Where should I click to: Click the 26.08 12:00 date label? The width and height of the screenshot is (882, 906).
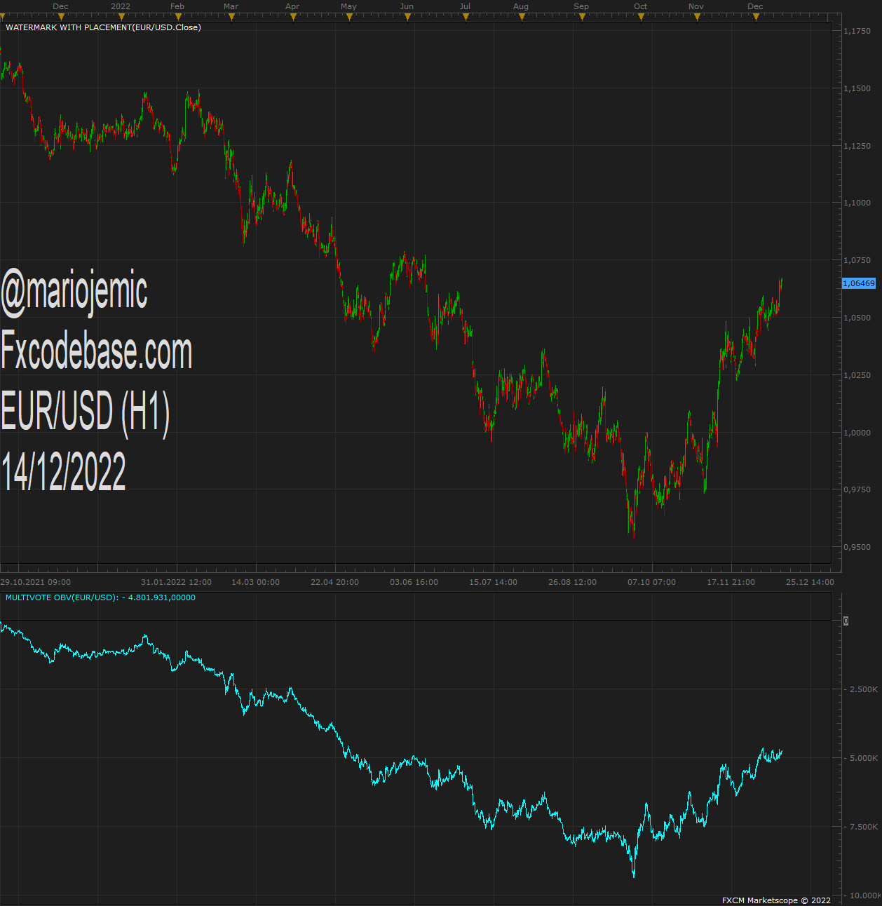coord(572,582)
